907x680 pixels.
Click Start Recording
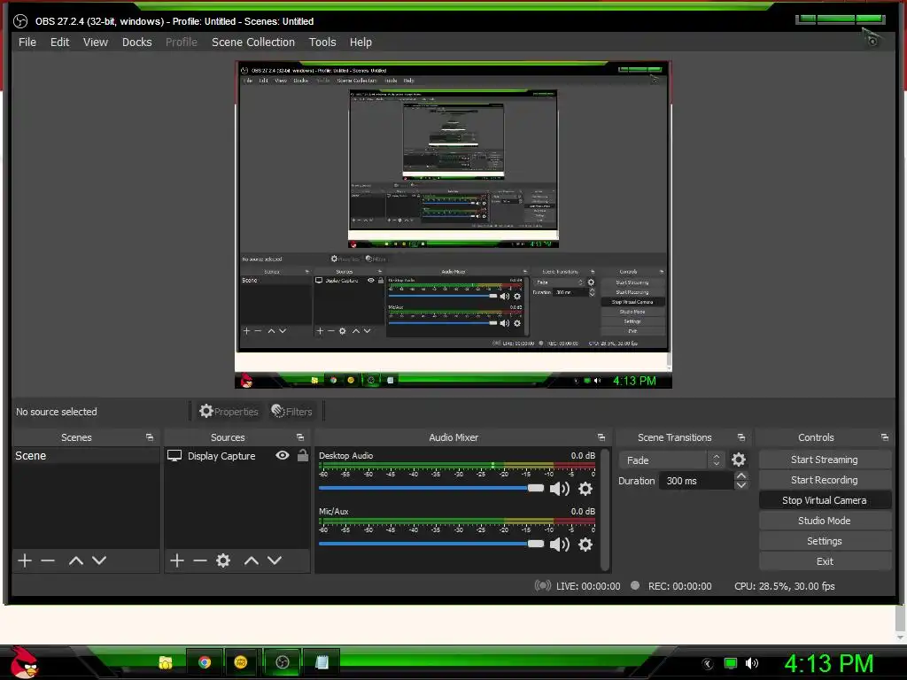click(825, 480)
